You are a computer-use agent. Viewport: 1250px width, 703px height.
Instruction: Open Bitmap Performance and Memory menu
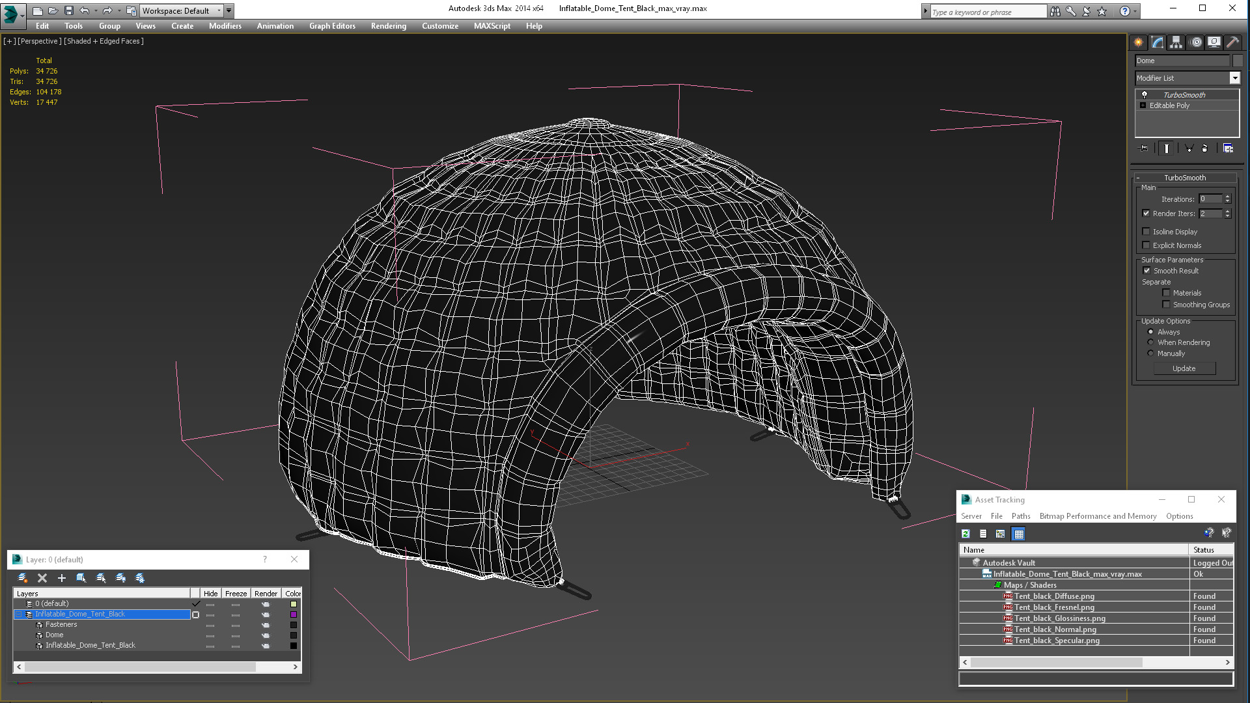[x=1098, y=516]
